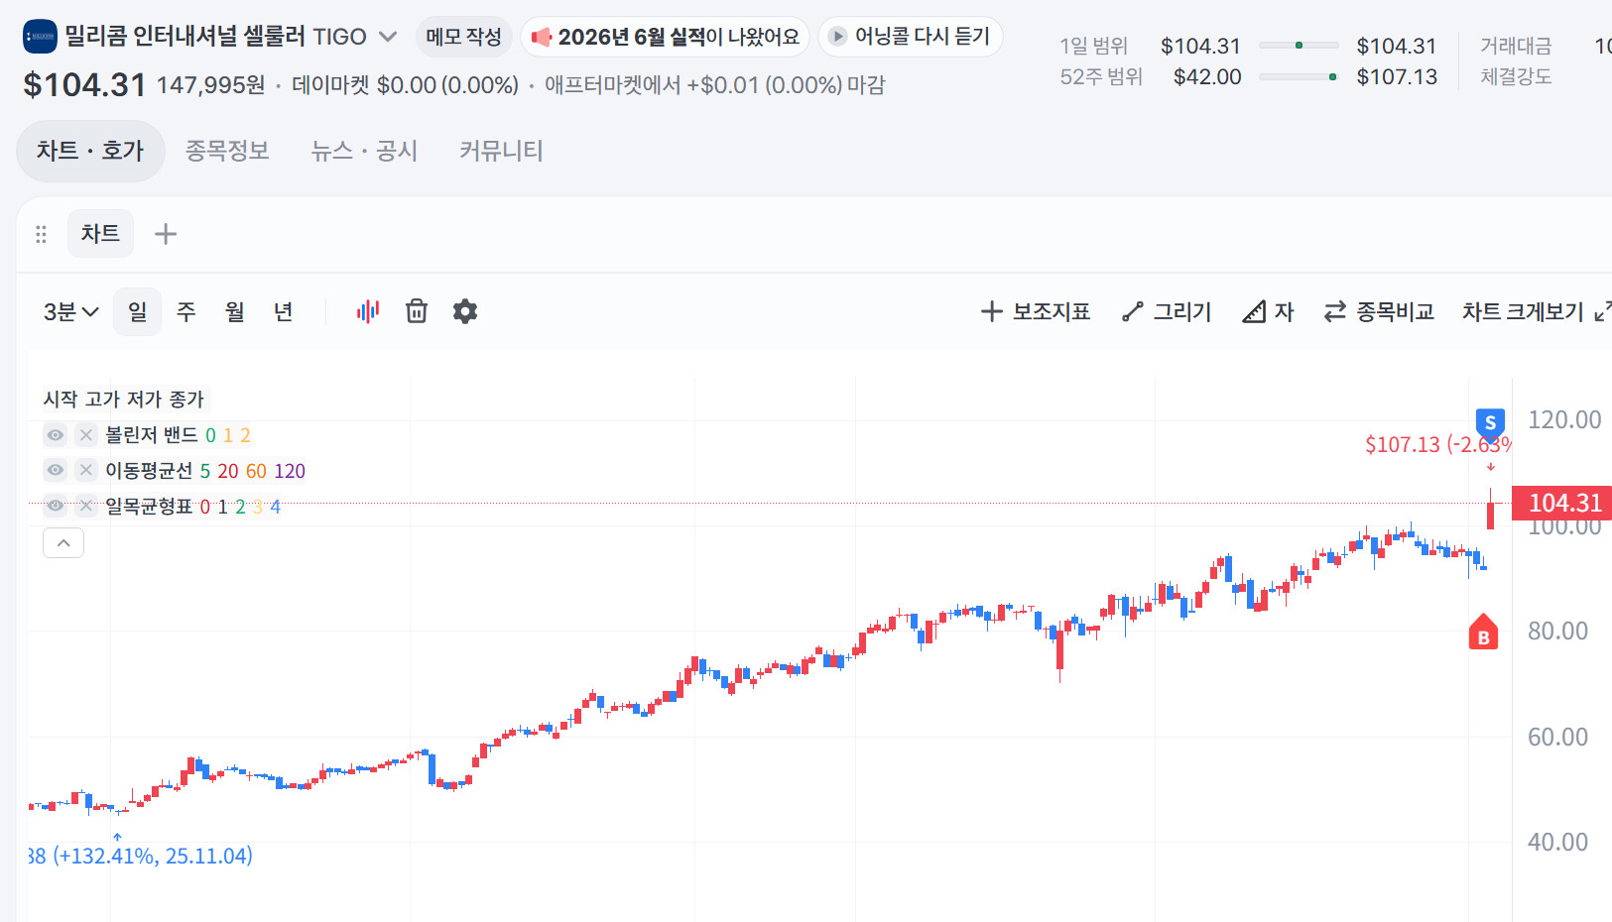The width and height of the screenshot is (1612, 922).
Task: Click the 104.31 current price label
Action: tap(1561, 503)
